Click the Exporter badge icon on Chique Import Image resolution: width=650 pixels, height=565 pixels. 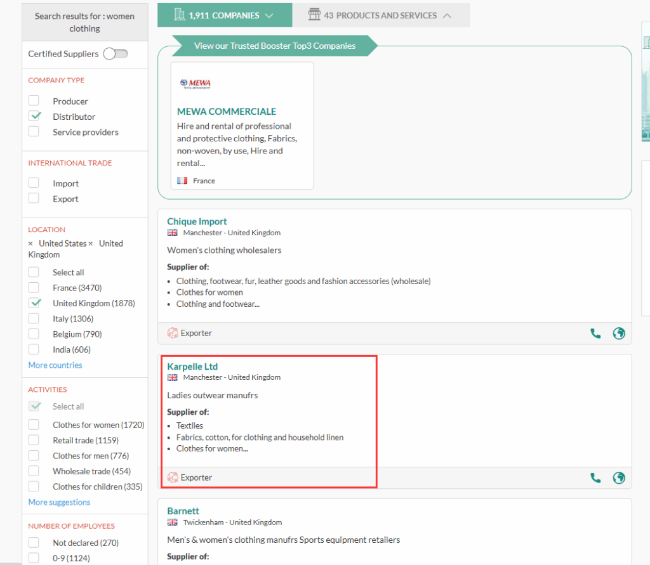[x=173, y=333]
